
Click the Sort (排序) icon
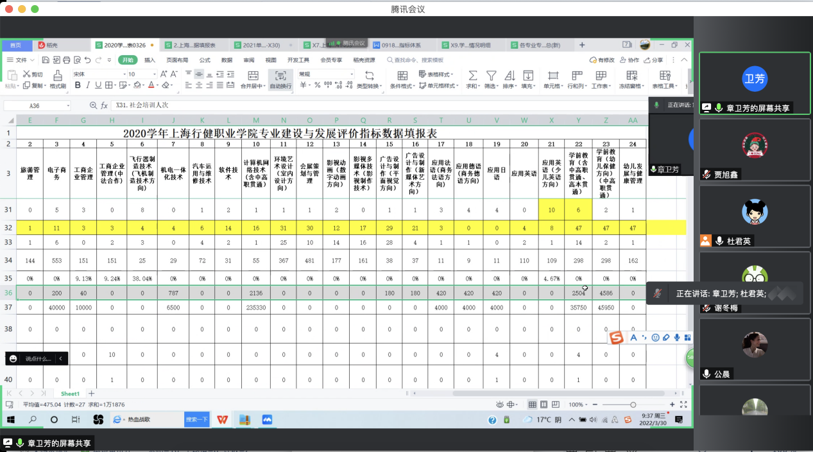click(509, 76)
